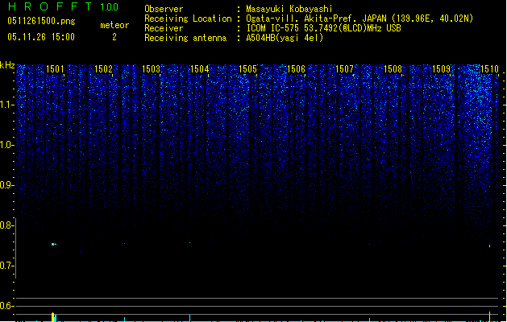Click the antenna A504HB(yagi 4el) text
The width and height of the screenshot is (507, 322).
pos(285,38)
